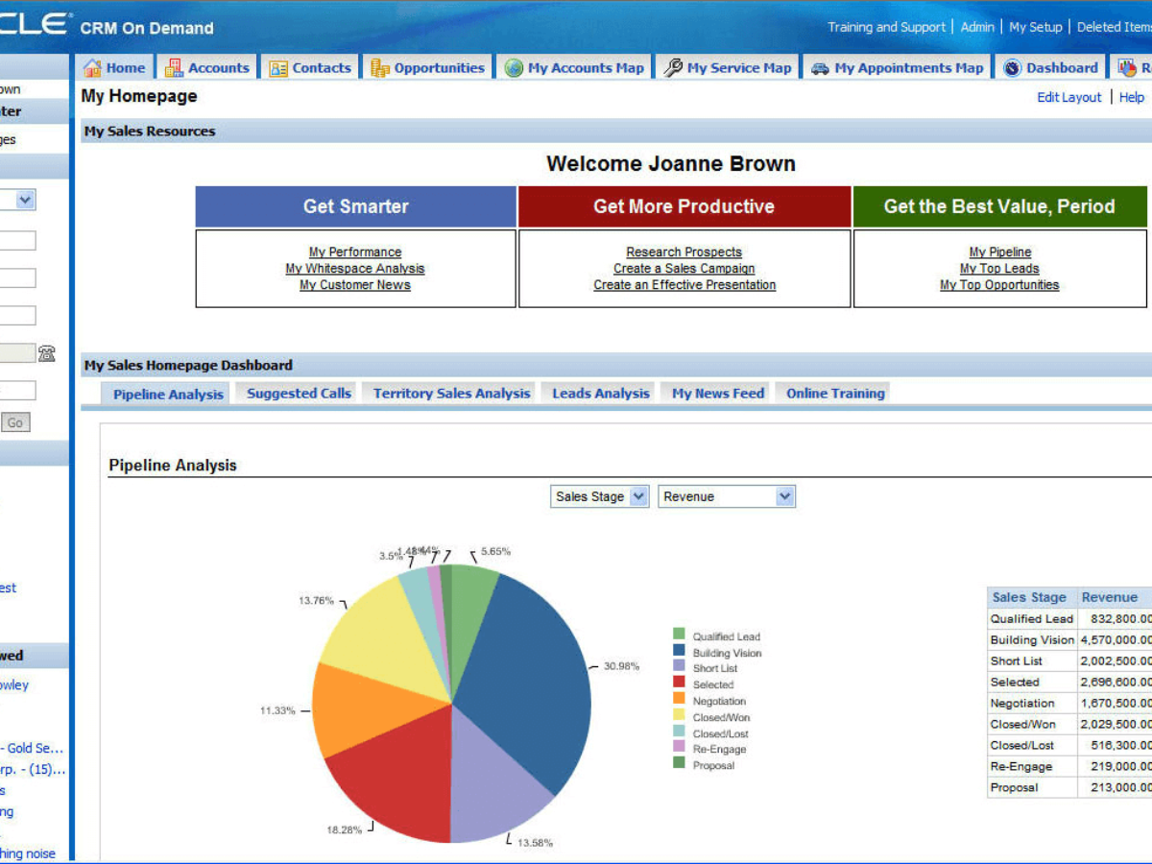Click the Re-Engage cell in revenue table
Viewport: 1152px width, 864px height.
coord(1032,767)
